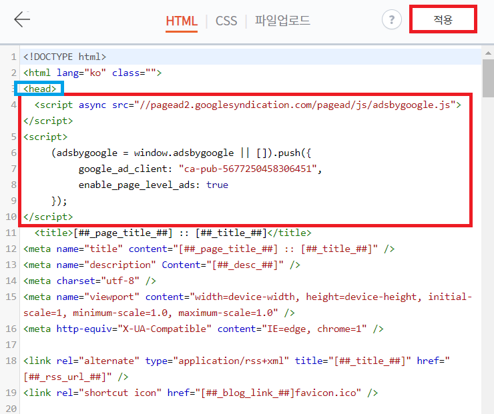Click the google_ad_client ca-pub value

248,169
